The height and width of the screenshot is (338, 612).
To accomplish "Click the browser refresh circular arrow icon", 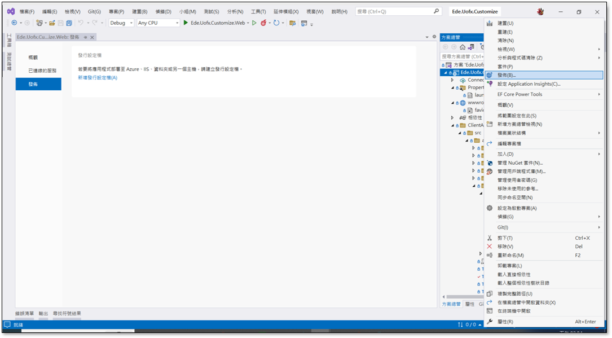I will coord(276,23).
